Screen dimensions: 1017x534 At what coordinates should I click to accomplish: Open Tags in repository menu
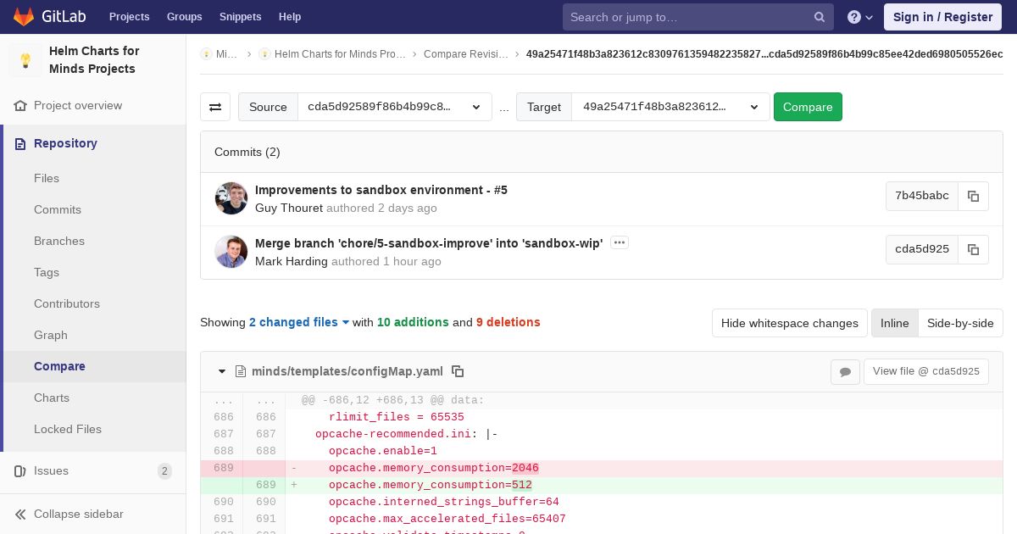point(47,272)
